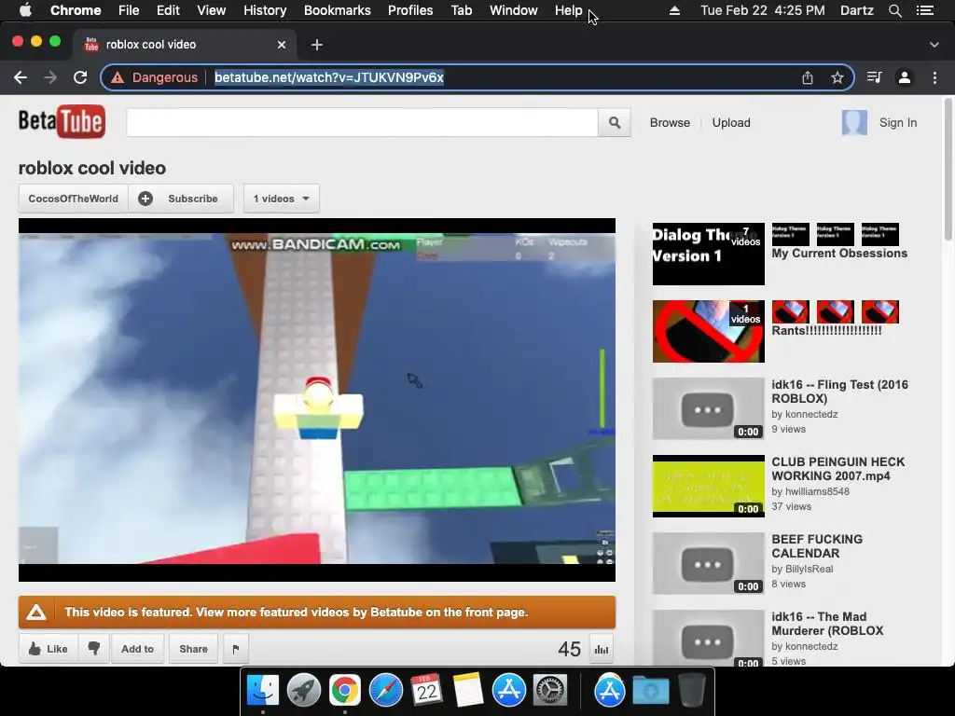This screenshot has width=955, height=716.
Task: Open the CocosOfTheWorld channel button
Action: (x=73, y=199)
